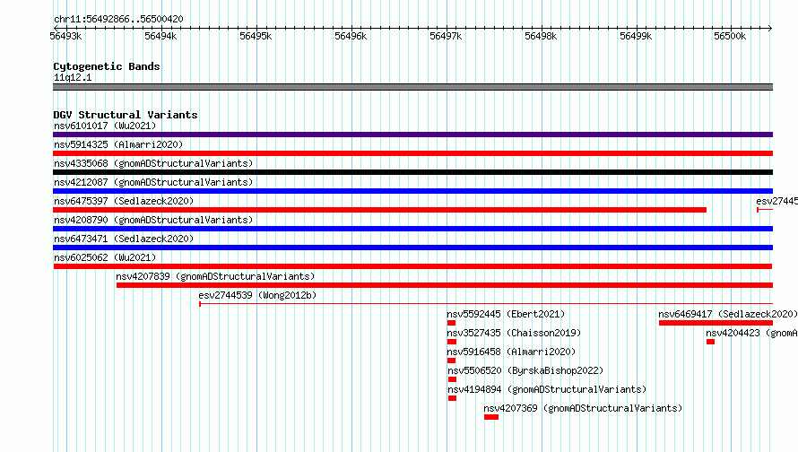This screenshot has width=798, height=452.
Task: Open variant nsv5506520 (ByrskaBishop2022) label
Action: tap(525, 370)
